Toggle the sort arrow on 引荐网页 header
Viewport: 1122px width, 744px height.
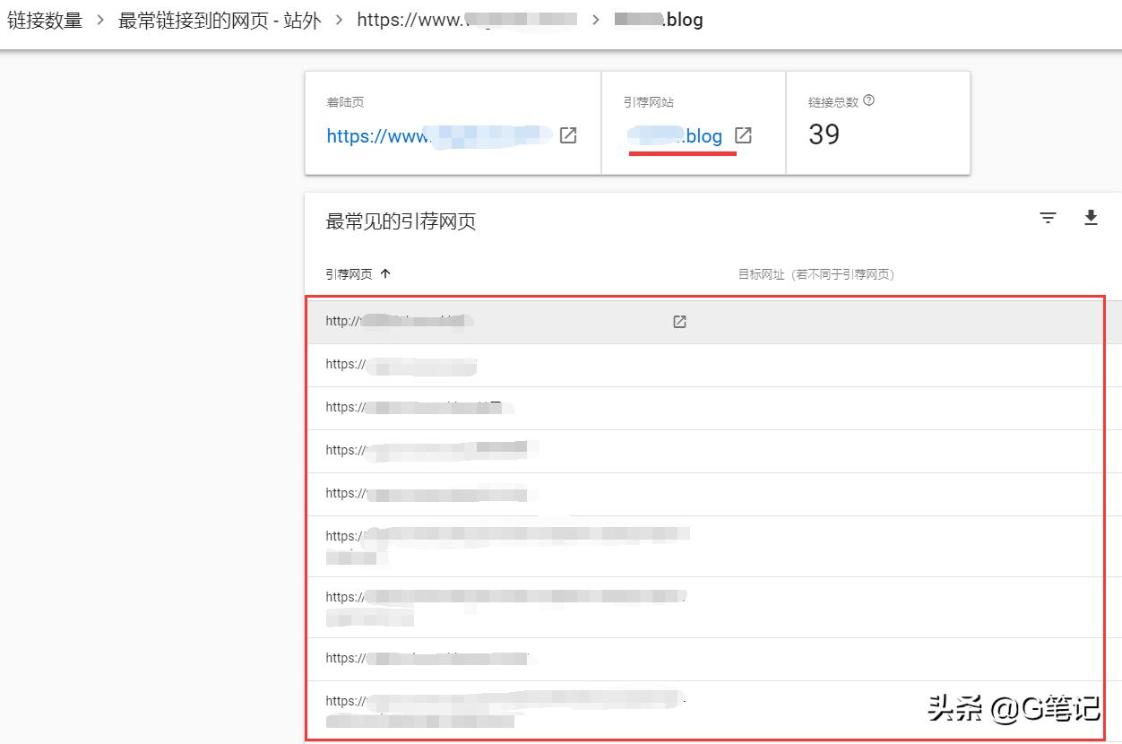(384, 273)
